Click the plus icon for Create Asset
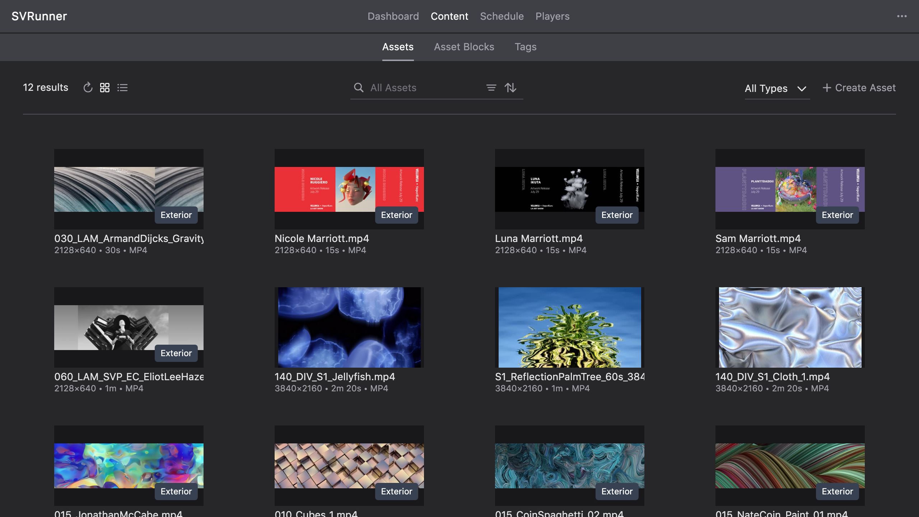This screenshot has height=517, width=919. coord(827,88)
